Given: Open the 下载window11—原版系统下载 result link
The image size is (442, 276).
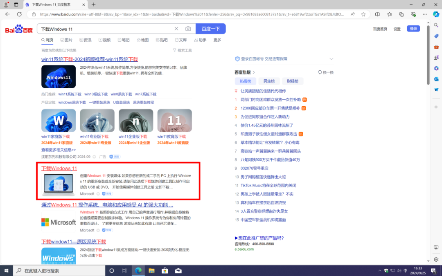Looking at the screenshot, I should coord(74,242).
